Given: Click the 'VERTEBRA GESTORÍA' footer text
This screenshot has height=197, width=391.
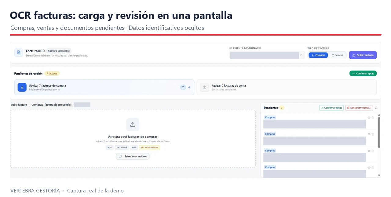Looking at the screenshot, I should pyautogui.click(x=35, y=191).
